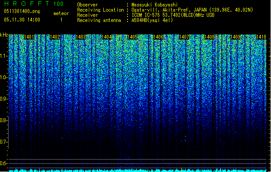271x172 pixels.
Task: Click the 05.11.30 14:00 timestamp
Action: point(22,20)
